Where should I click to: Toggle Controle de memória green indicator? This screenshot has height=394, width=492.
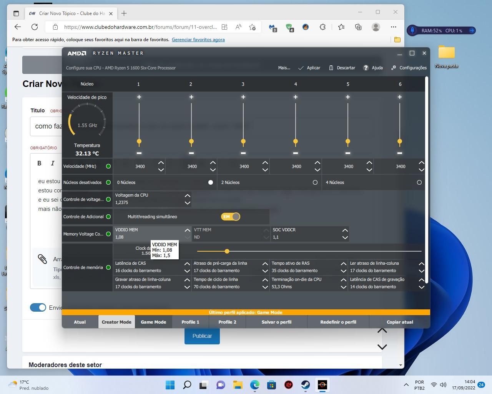click(108, 267)
